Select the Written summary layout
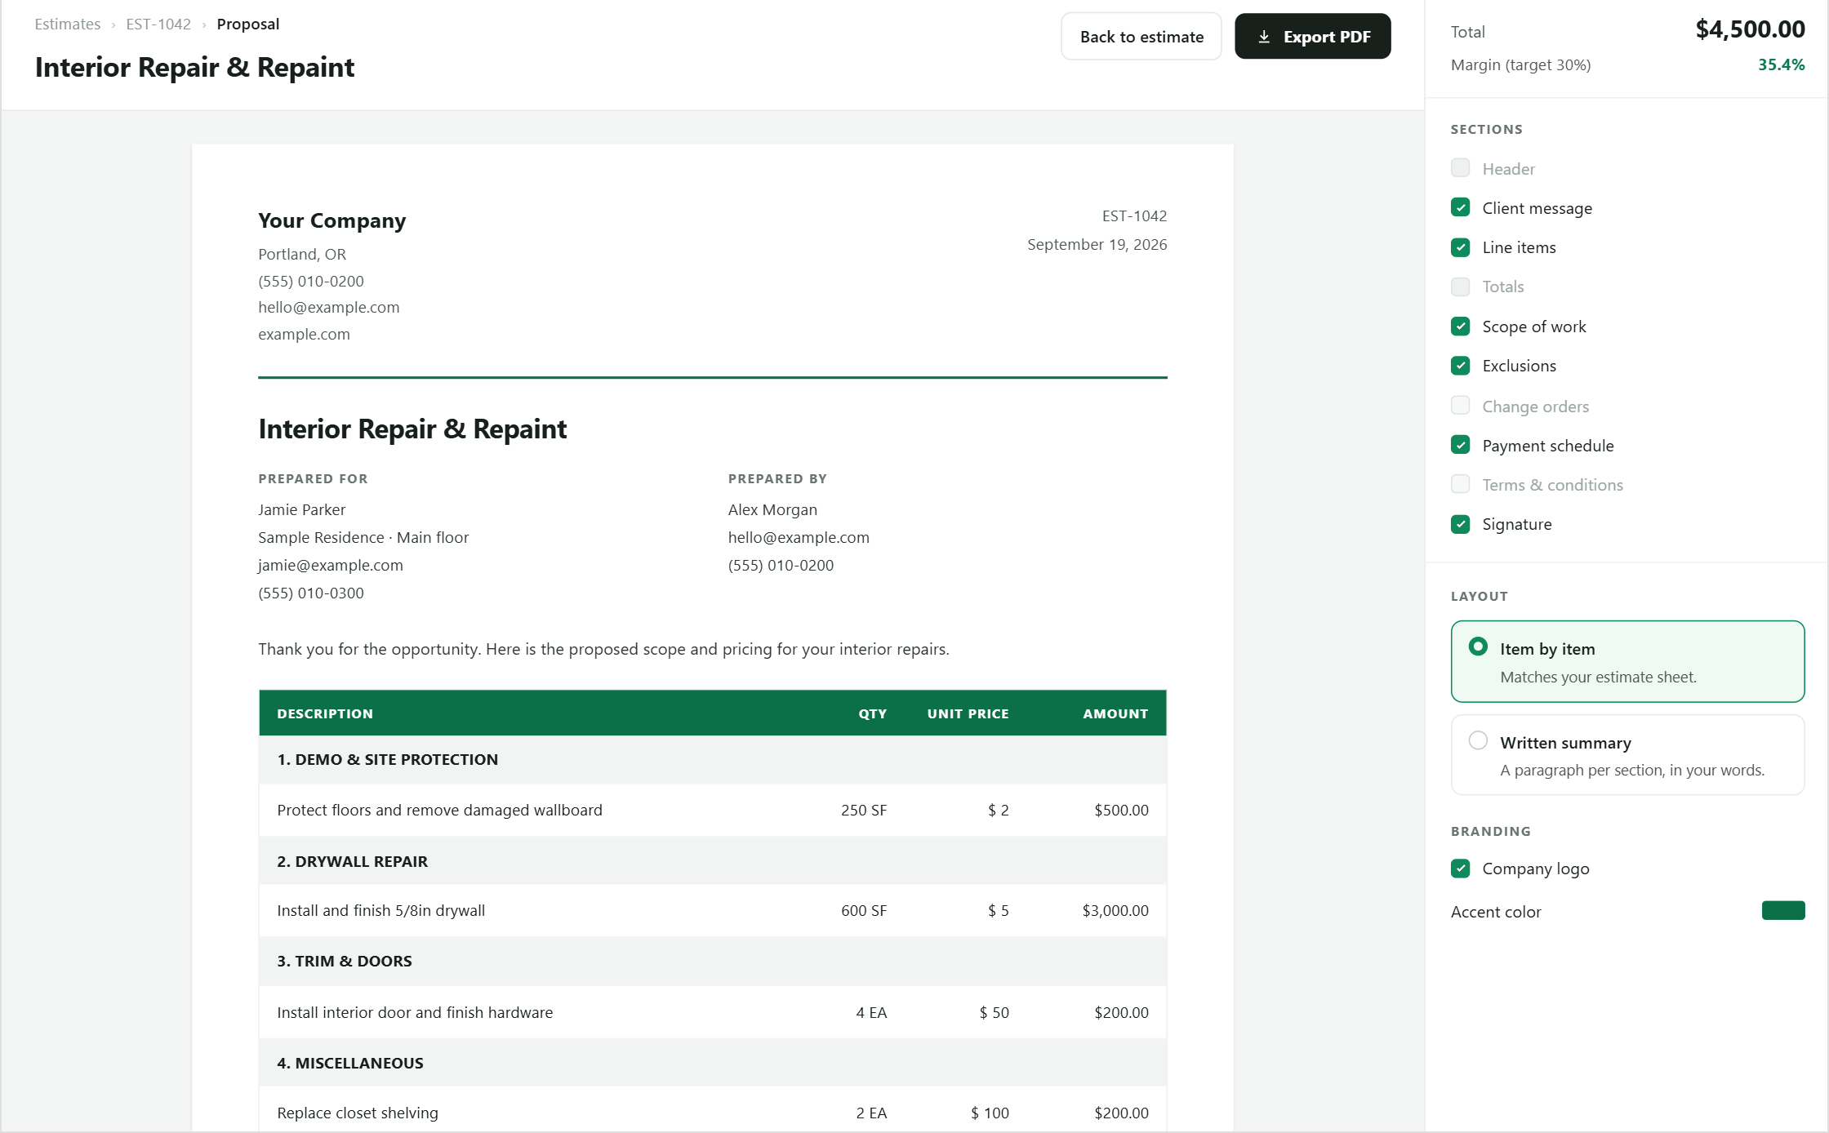 pos(1627,755)
